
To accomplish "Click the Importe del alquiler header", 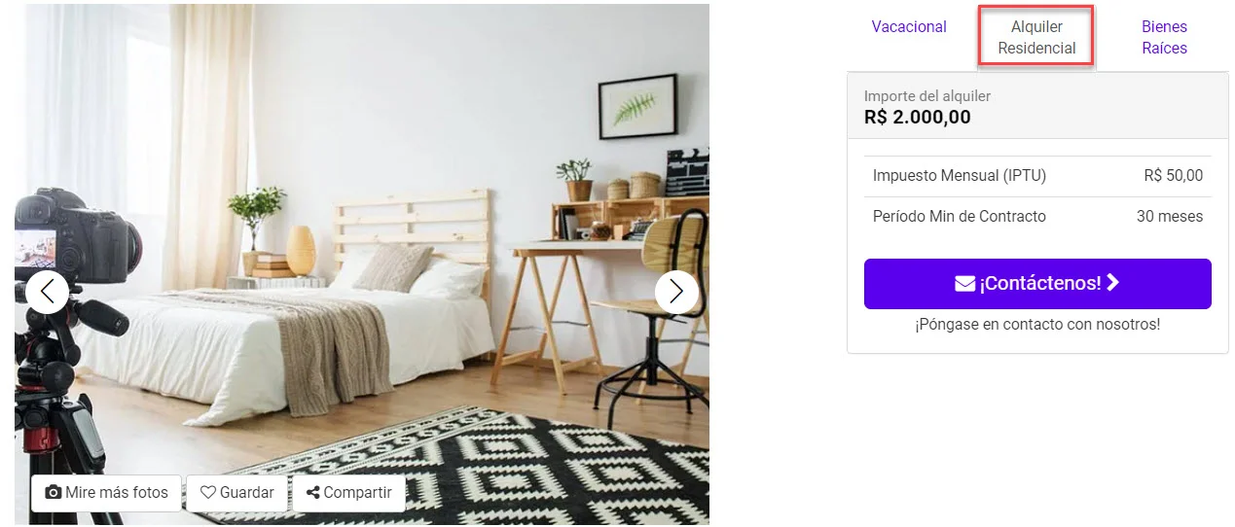I will [927, 95].
